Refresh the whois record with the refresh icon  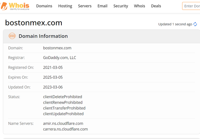(x=195, y=24)
